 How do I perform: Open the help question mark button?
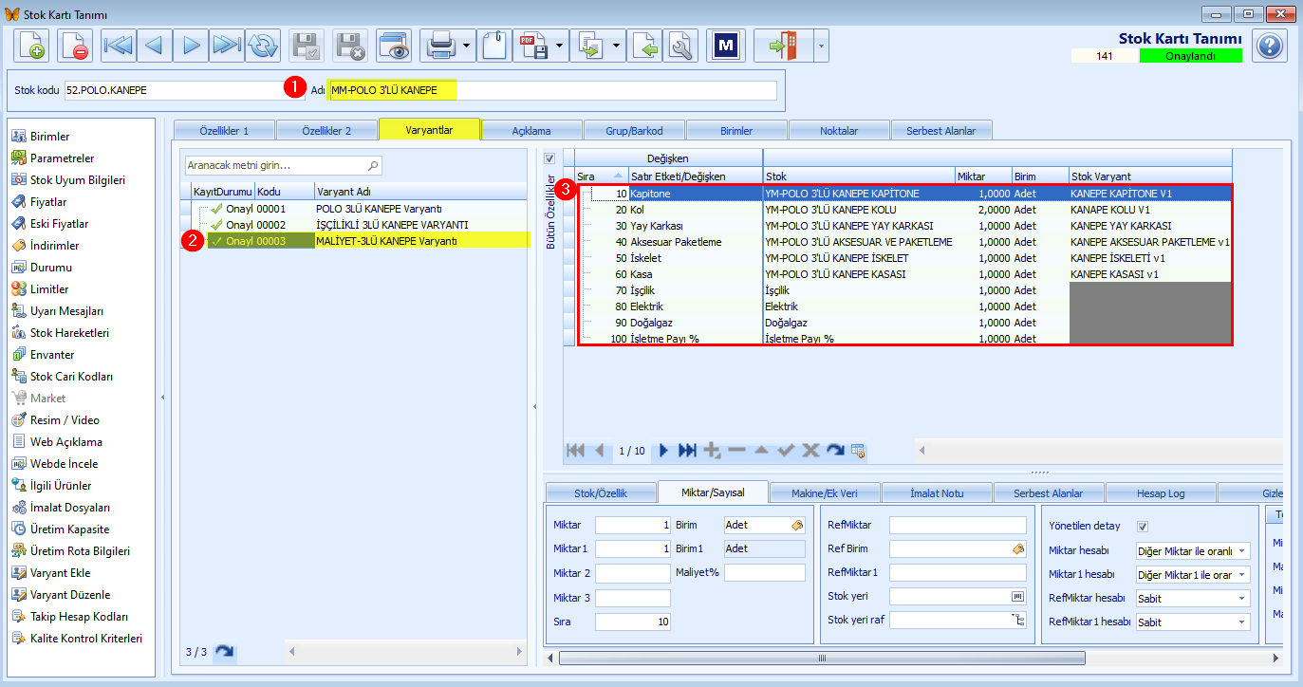coord(1270,45)
